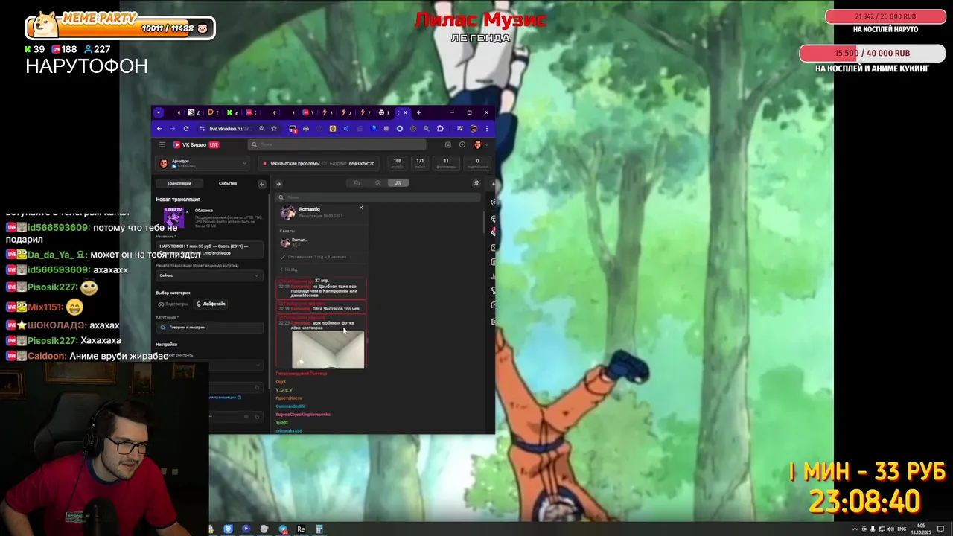953x536 pixels.
Task: Collapse the stream settings panel left arrow
Action: [x=261, y=184]
